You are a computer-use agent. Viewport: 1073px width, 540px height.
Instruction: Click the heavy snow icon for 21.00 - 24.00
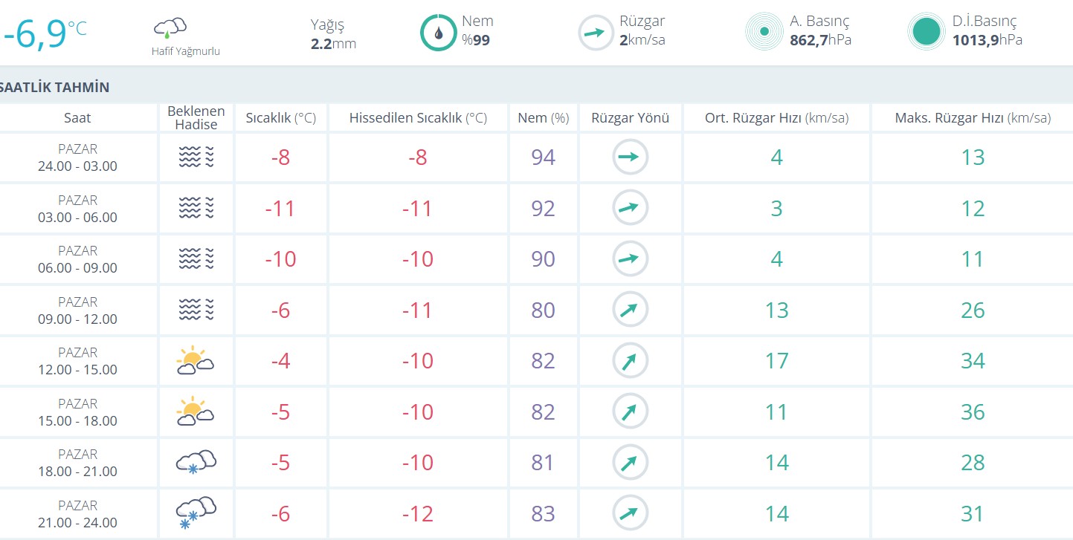(196, 513)
